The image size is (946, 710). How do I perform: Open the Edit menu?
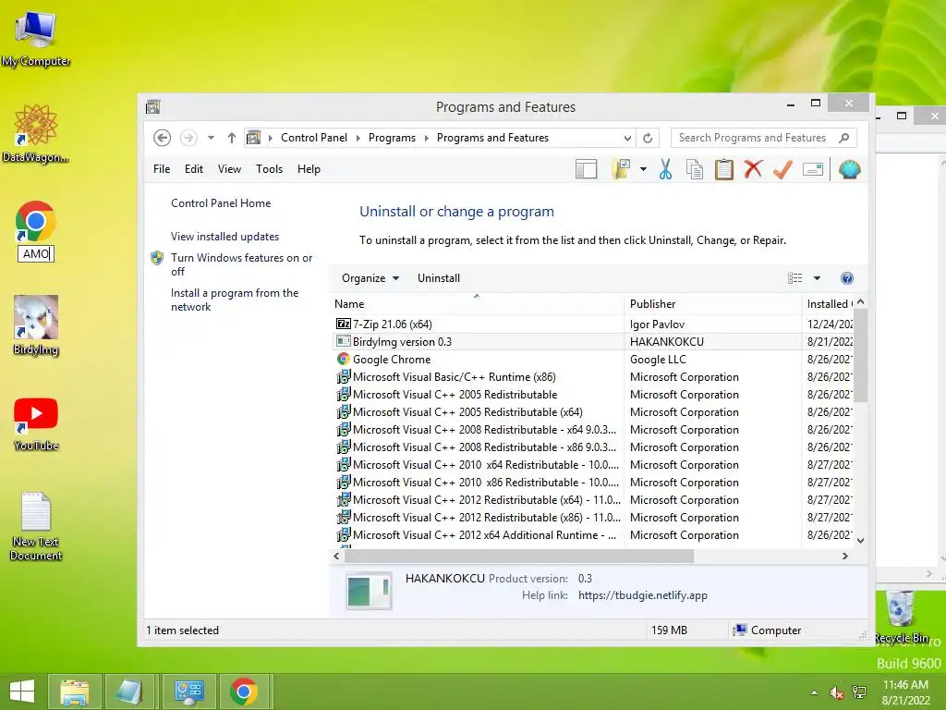pyautogui.click(x=194, y=169)
